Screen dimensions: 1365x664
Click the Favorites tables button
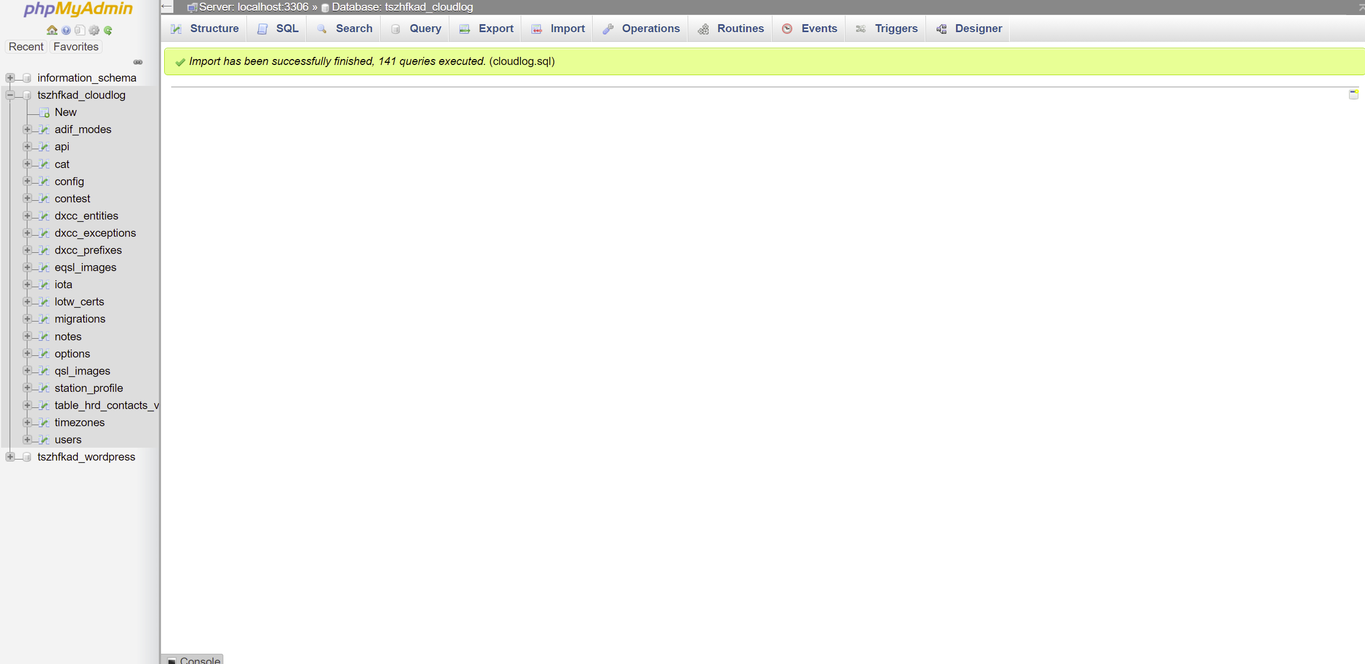coord(76,47)
